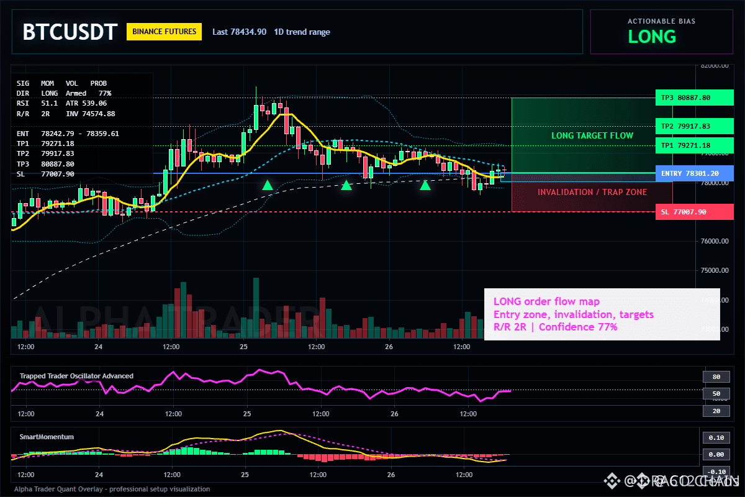Screen dimensions: 745x497
Task: Click the oscillator 20 level label
Action: 716,411
